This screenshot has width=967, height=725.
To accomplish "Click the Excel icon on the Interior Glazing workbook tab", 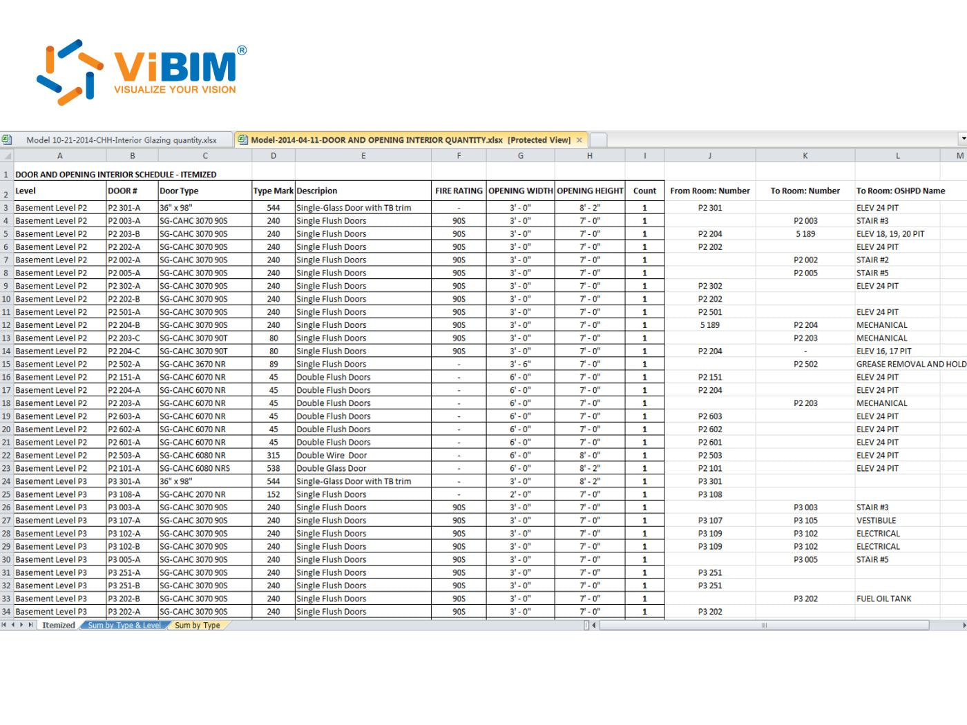I will pyautogui.click(x=7, y=138).
